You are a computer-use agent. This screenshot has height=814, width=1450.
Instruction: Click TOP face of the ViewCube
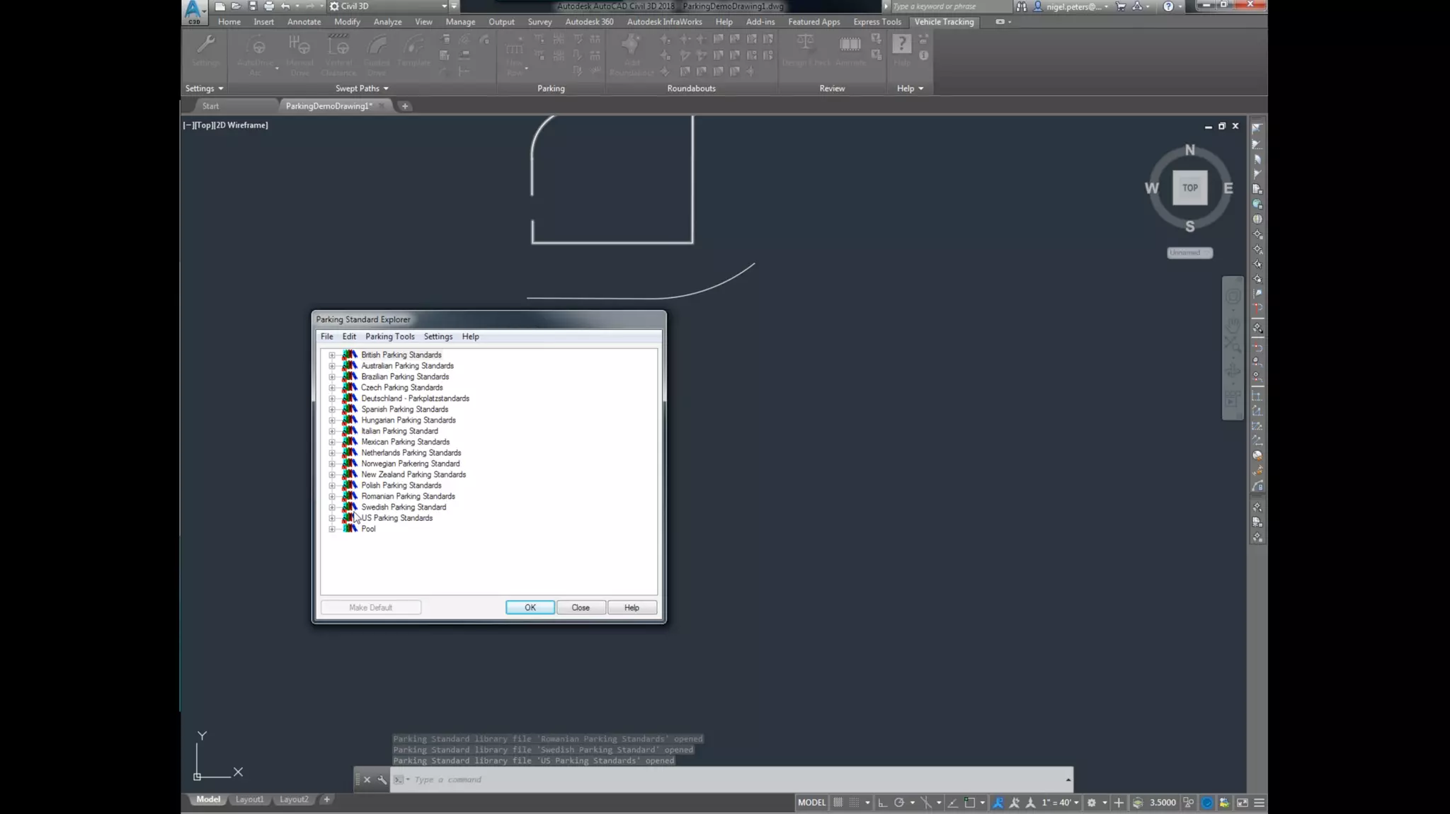(1189, 188)
